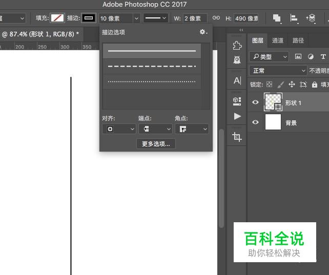Switch to the 通道 tab
The image size is (329, 275).
pyautogui.click(x=277, y=40)
